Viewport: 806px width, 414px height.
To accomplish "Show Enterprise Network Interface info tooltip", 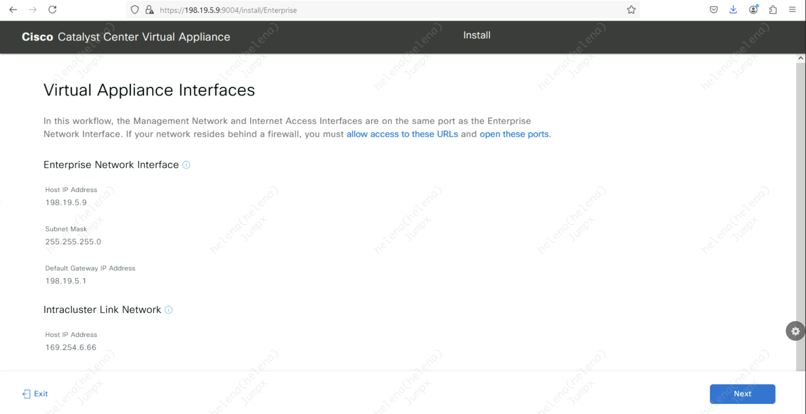I will coord(186,165).
